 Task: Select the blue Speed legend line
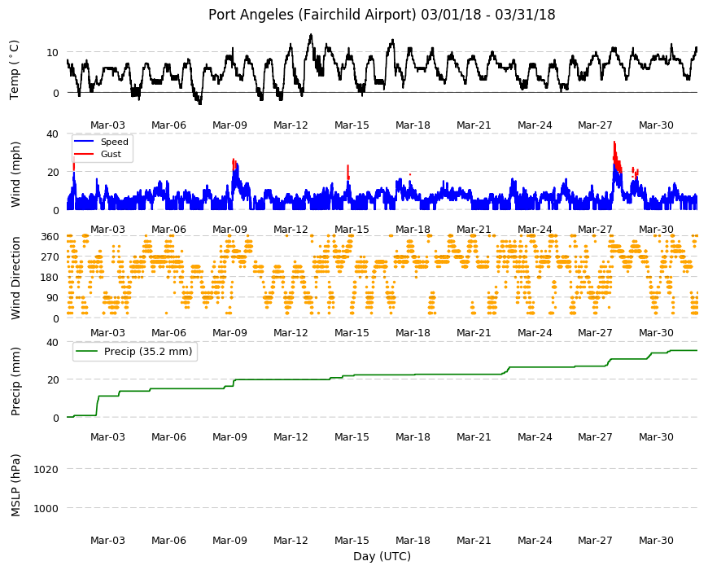[x=84, y=142]
